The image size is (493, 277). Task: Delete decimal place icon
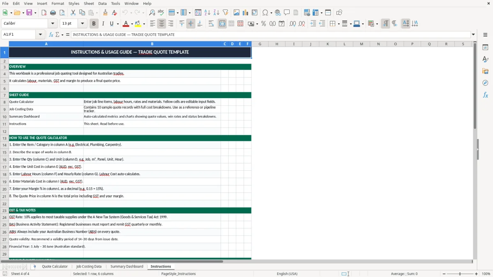point(302,24)
